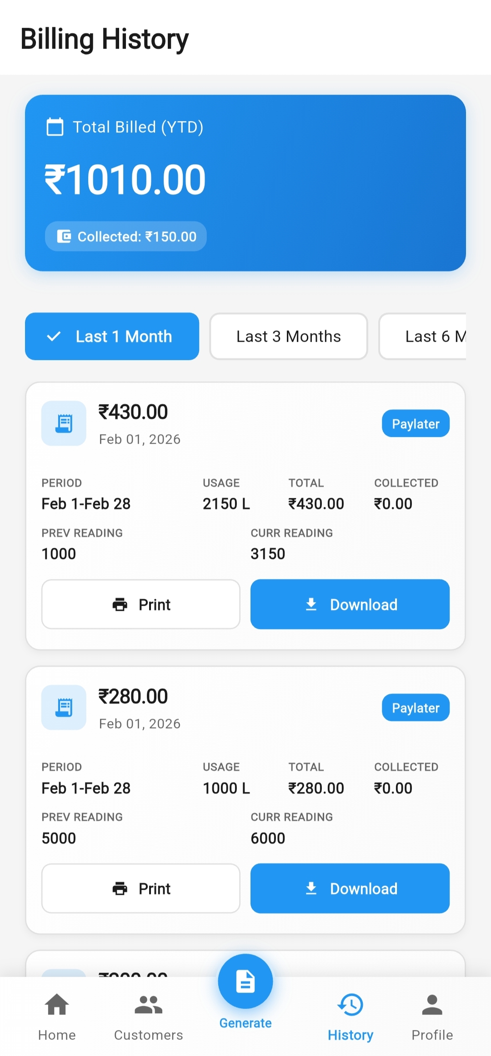Screen dimensions: 491x1056
Task: Select the Last 1 Month filter chip
Action: coord(112,336)
